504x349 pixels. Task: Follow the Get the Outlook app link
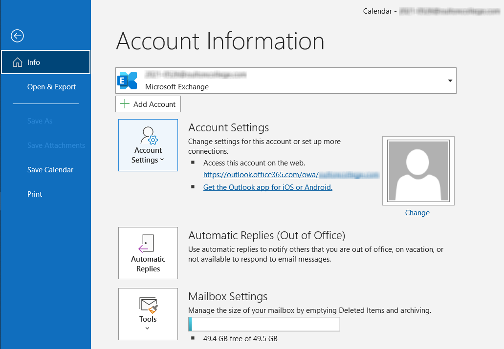click(x=268, y=187)
